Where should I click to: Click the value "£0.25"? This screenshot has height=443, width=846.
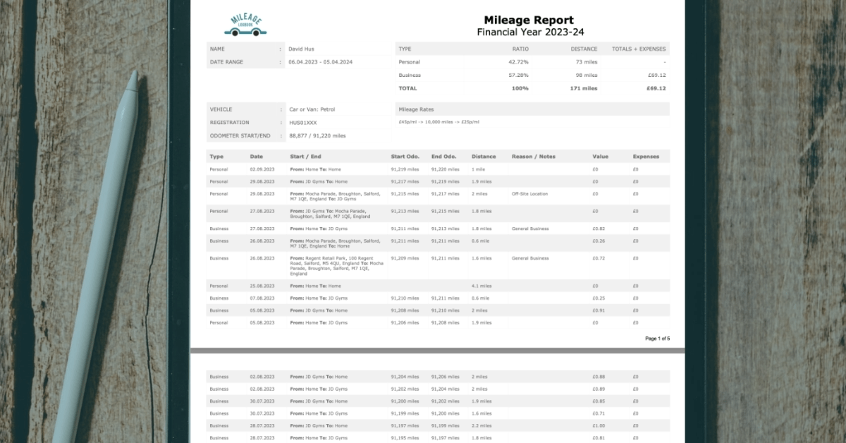point(599,298)
